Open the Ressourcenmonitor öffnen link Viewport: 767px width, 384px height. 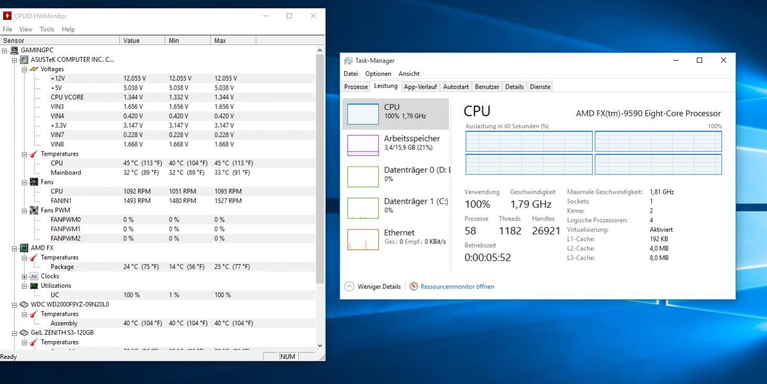point(457,287)
